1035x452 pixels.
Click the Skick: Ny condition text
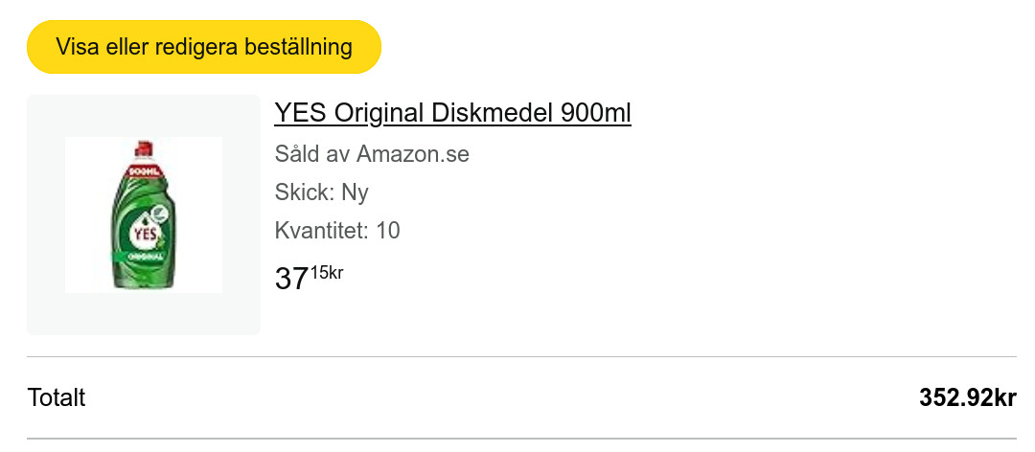tap(321, 192)
